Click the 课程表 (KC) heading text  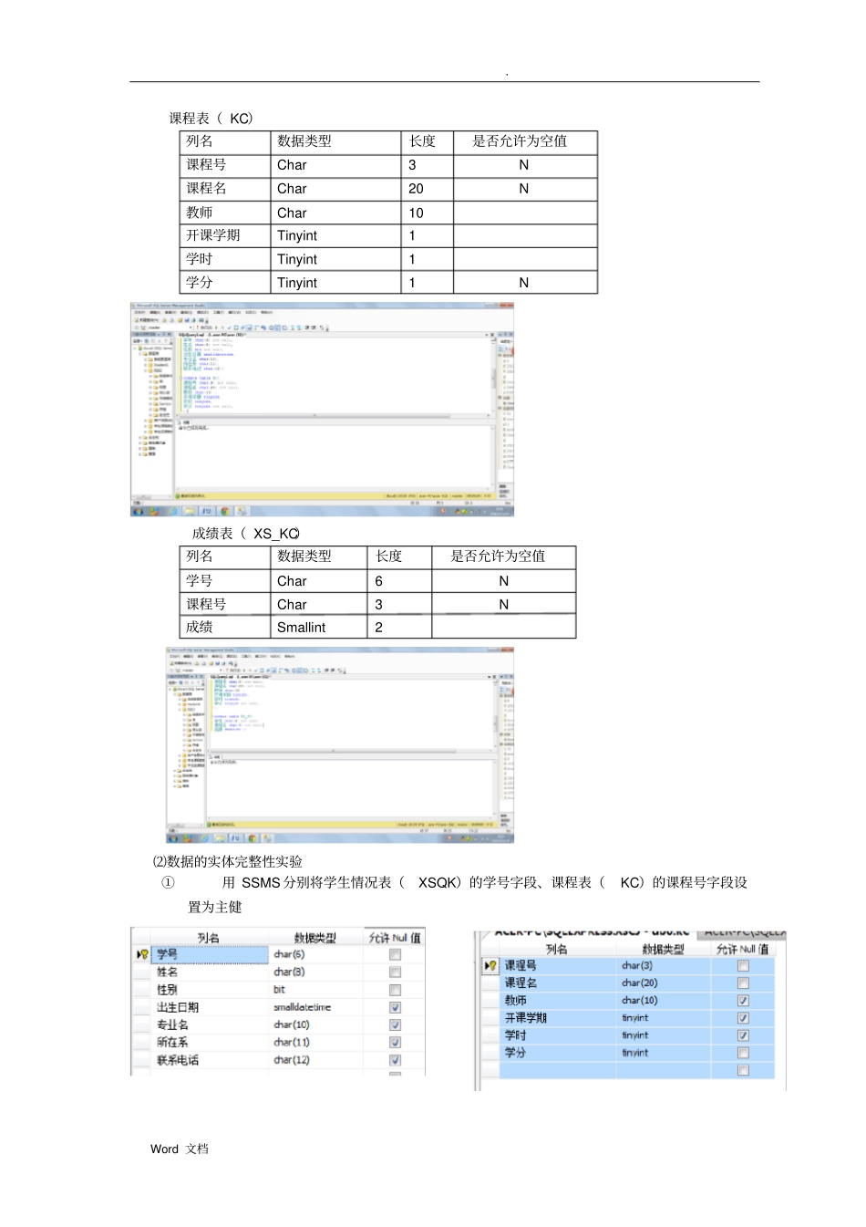point(211,119)
